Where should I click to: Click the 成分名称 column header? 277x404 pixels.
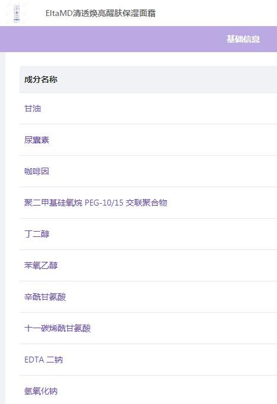click(41, 79)
